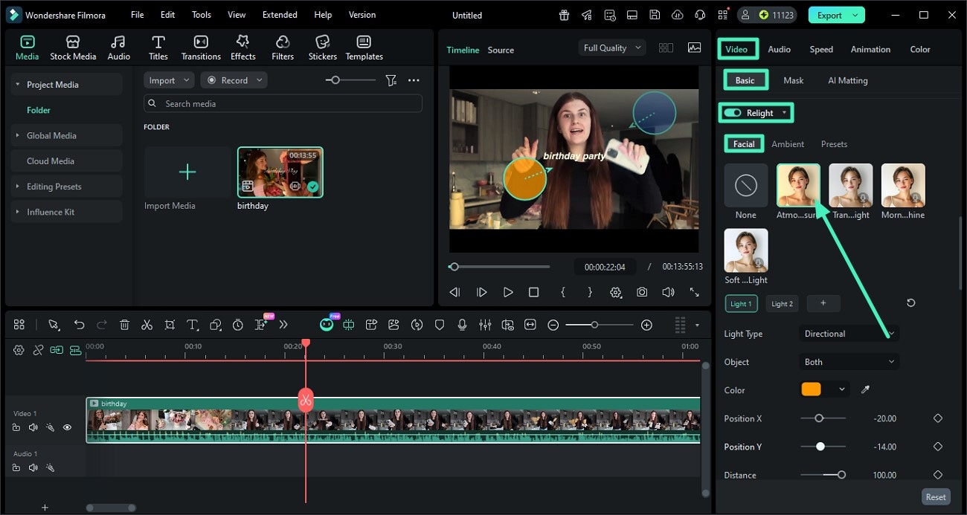Click the filter icon in media panel
967x515 pixels.
[391, 80]
